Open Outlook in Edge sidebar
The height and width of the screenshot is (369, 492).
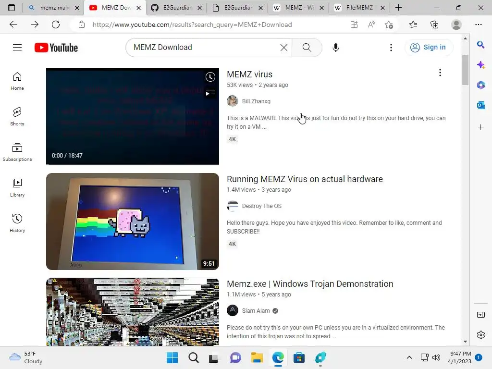pyautogui.click(x=480, y=105)
